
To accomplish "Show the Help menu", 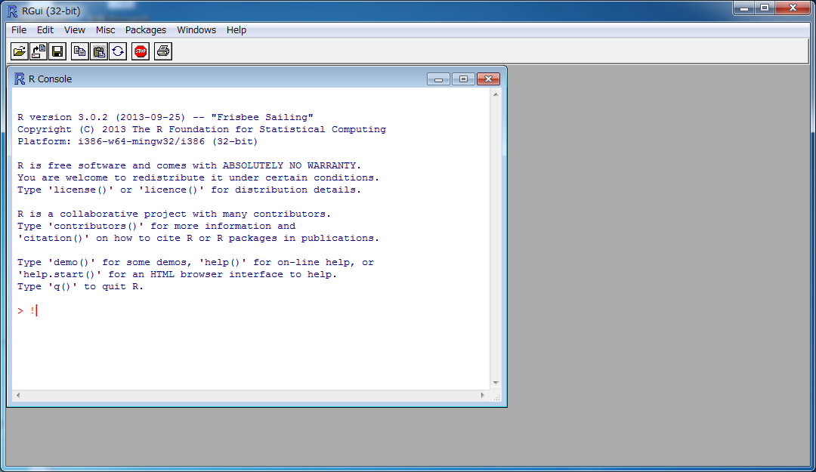I will point(236,30).
